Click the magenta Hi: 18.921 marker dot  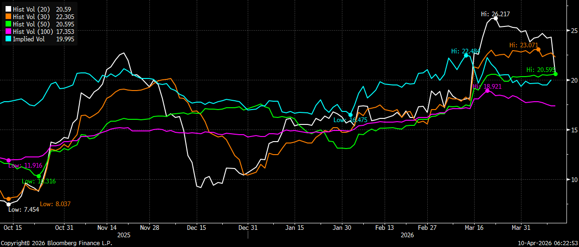[487, 91]
